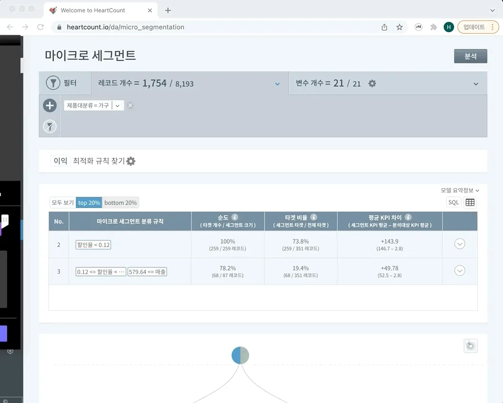Click the 분석 analyze button
503x403 pixels.
pyautogui.click(x=470, y=56)
